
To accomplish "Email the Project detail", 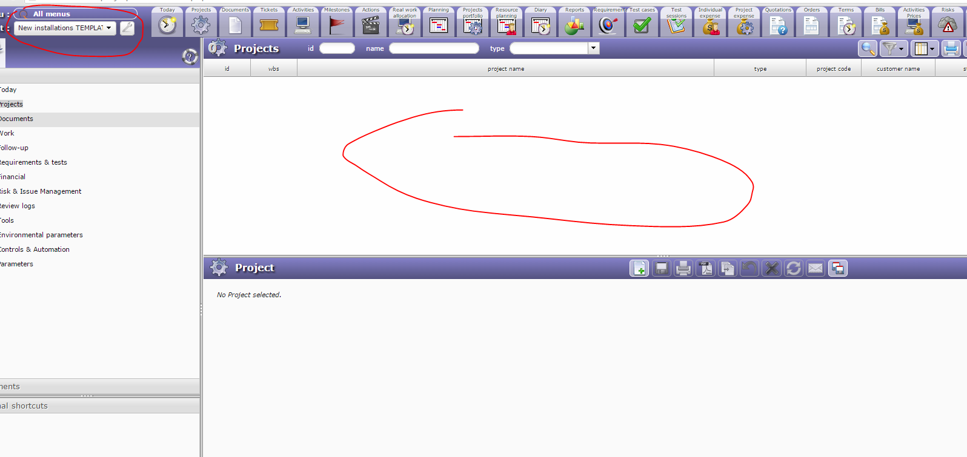I will coord(816,268).
